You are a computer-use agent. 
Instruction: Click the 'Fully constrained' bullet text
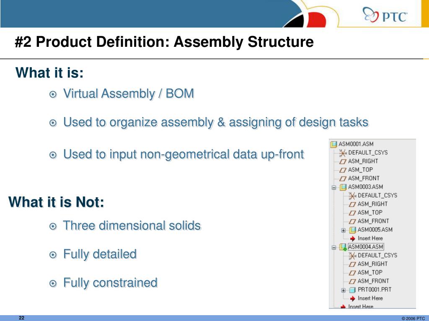pos(110,283)
